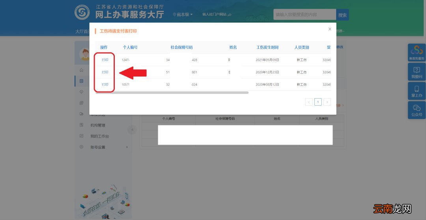Viewport: 426px width, 220px height.
Task: Open the 省人社门户网站 link
Action: 217,15
